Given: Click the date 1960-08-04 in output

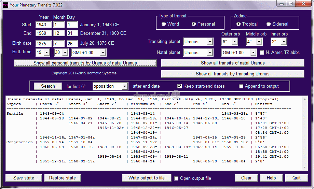Looking at the screenshot, I should tap(233, 161).
